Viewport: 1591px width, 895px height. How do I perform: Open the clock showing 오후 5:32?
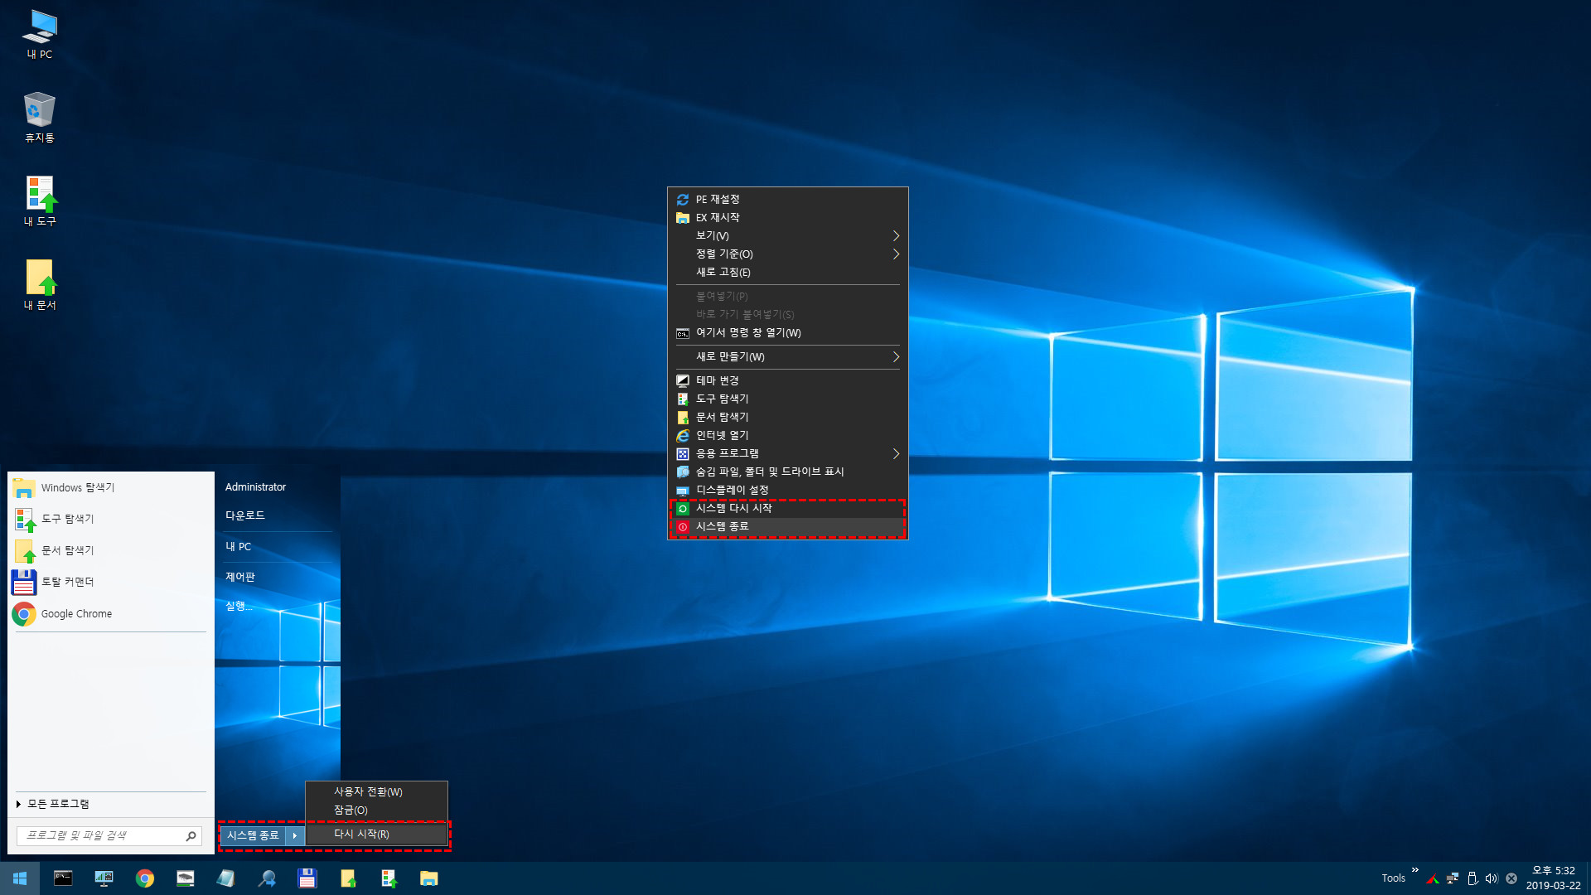[x=1554, y=878]
